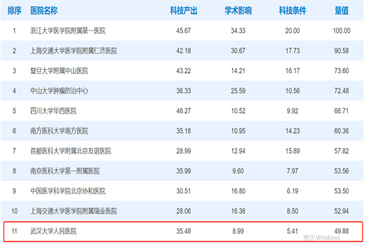Click the 科技产出 column header

click(x=184, y=11)
